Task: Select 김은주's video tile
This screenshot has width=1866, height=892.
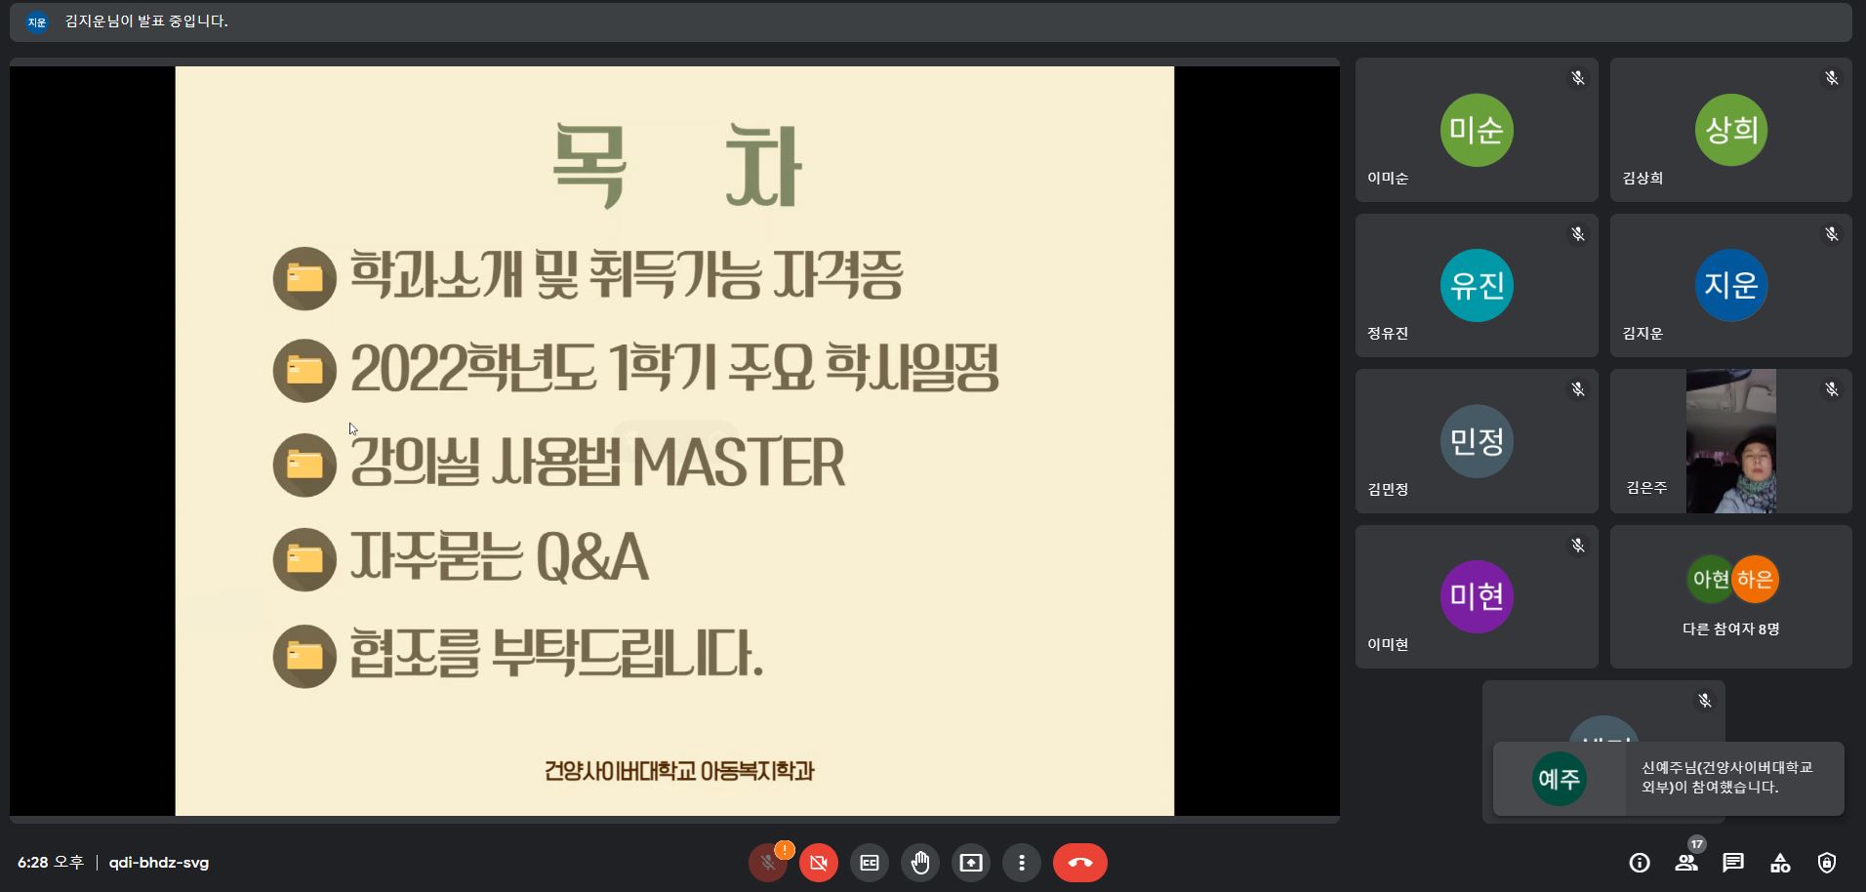Action: 1730,441
